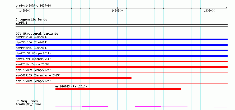Click the dgv925n54 (Cooper2011) label
235x110 pixels.
tap(33, 53)
